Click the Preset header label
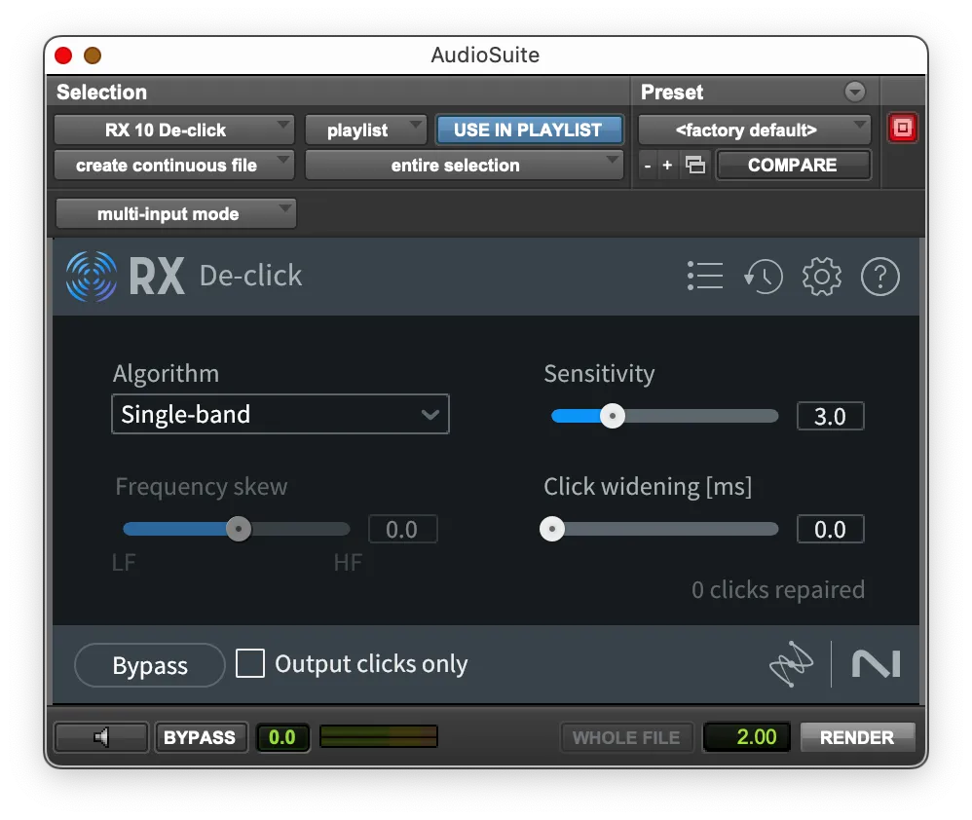972x820 pixels. 672,92
